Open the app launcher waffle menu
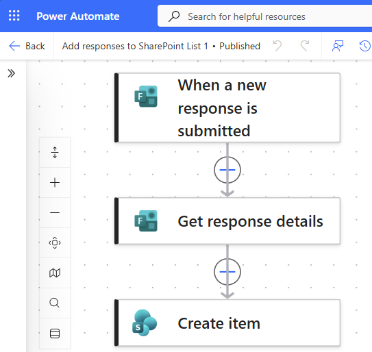This screenshot has height=352, width=372. [x=14, y=16]
